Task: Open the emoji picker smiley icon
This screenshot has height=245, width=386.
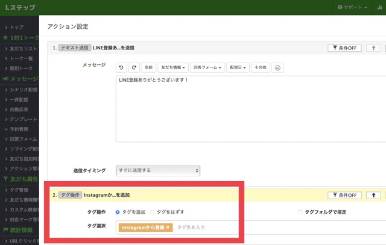Action: click(x=277, y=67)
